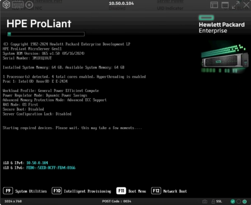Click the boot progress bar

coord(46,34)
